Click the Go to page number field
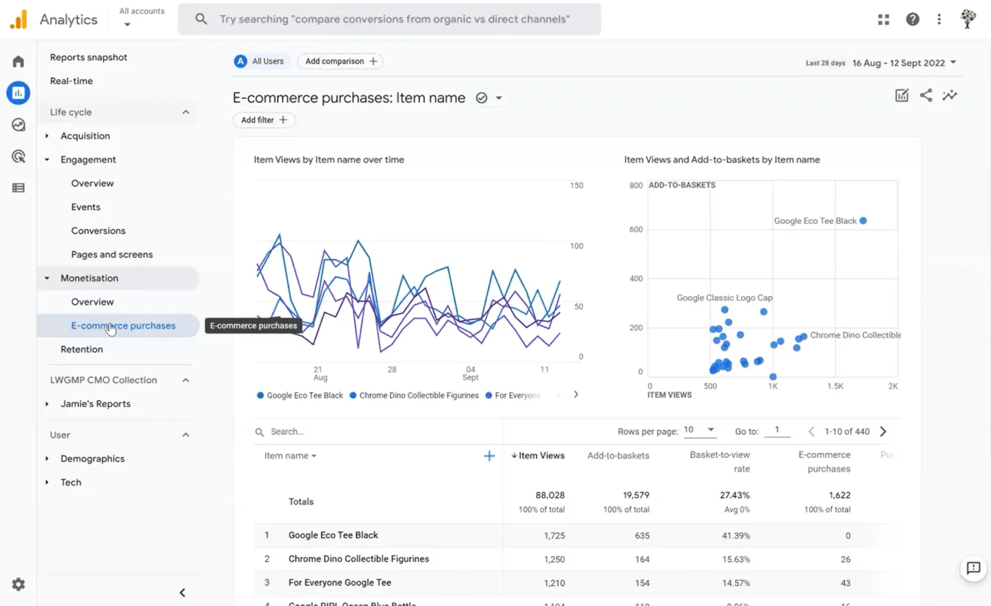 pos(777,430)
